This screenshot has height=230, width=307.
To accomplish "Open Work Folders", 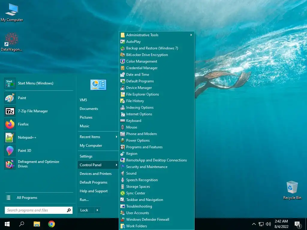I will 156,226.
